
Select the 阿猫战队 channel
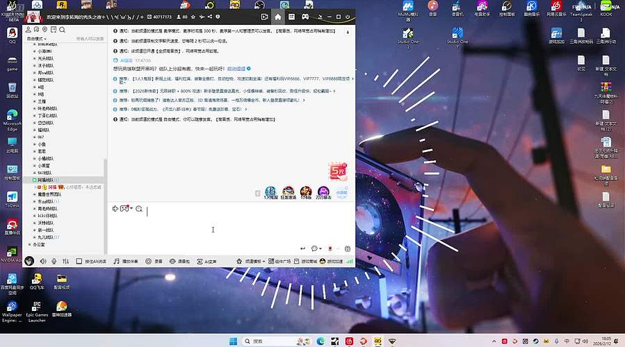click(x=47, y=180)
